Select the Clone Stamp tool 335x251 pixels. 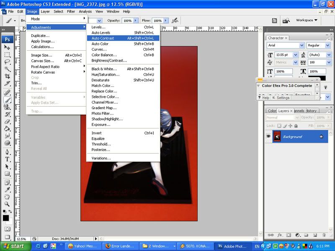[7, 107]
